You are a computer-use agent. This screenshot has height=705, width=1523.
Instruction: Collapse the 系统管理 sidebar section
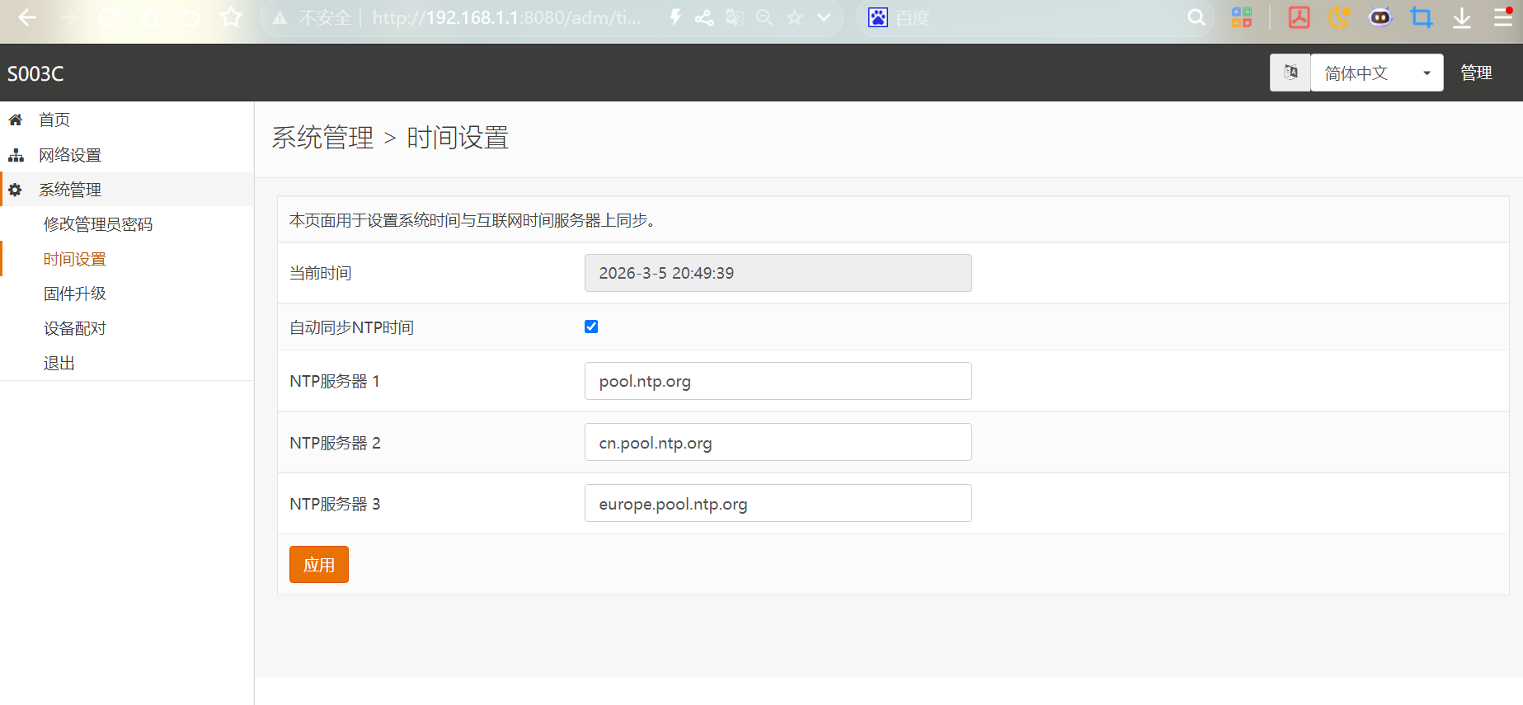coord(70,190)
